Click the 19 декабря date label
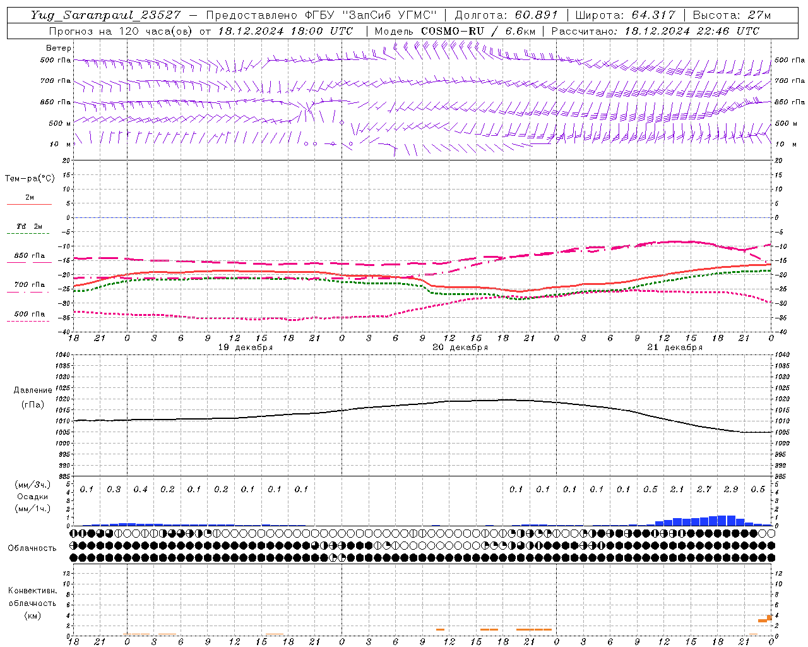This screenshot has height=647, width=808. click(246, 348)
